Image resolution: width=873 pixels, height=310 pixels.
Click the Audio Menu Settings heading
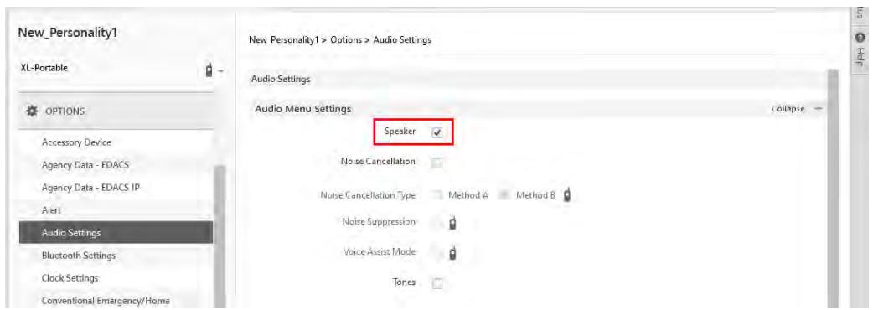(x=303, y=109)
